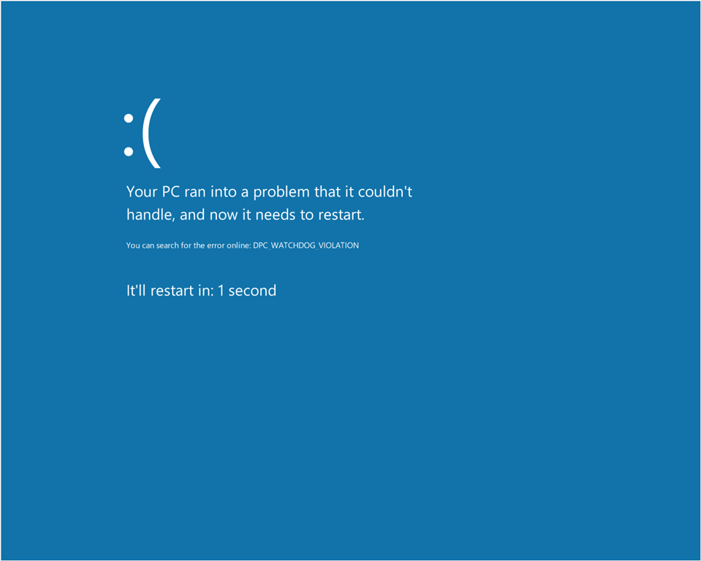
Task: Click the sad face emoticon
Action: tap(142, 133)
